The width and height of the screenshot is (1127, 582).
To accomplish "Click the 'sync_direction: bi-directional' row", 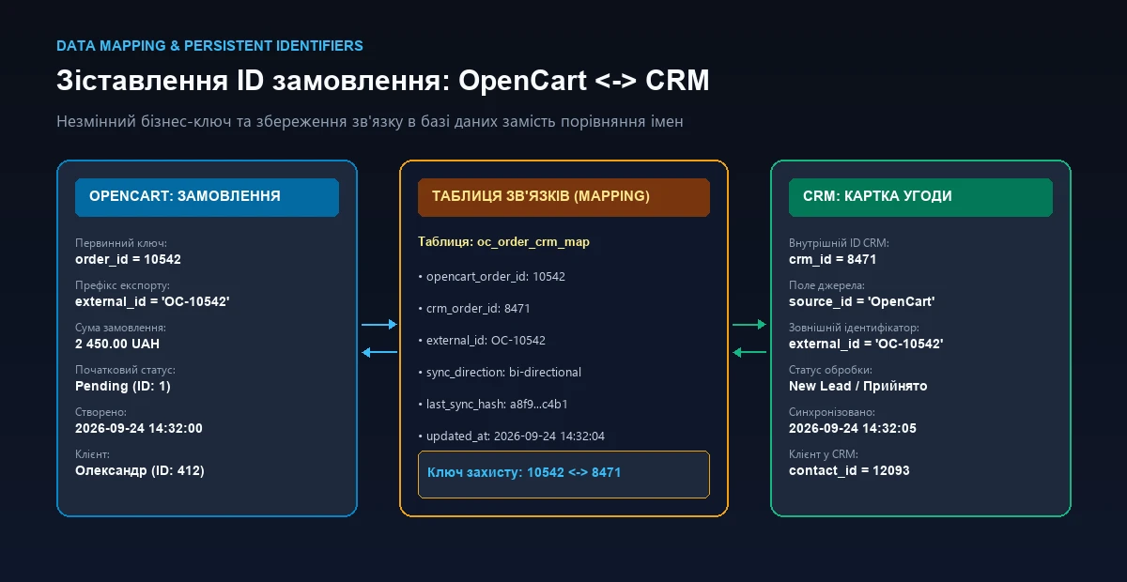I will pos(500,373).
